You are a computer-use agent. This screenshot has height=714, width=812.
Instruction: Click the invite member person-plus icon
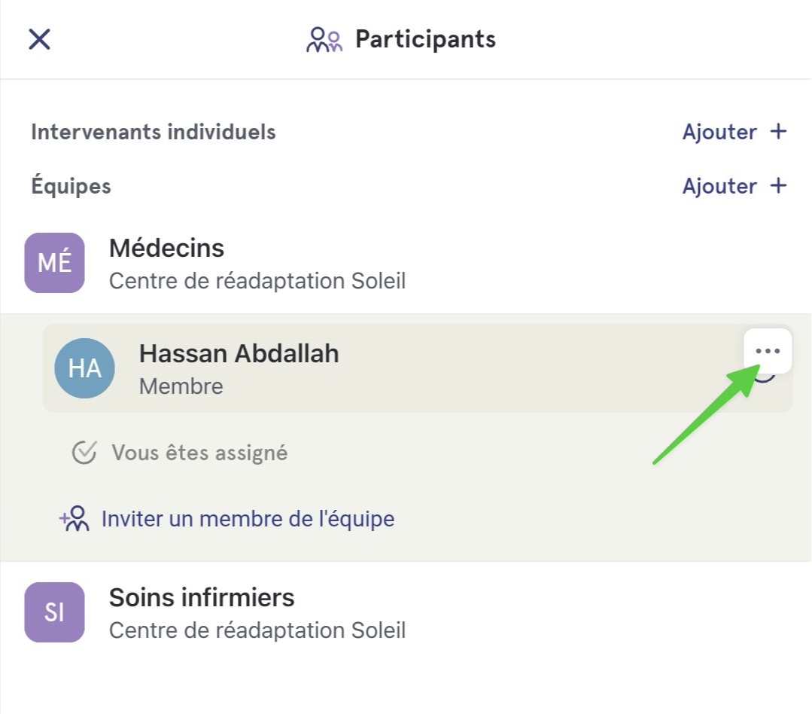[75, 519]
